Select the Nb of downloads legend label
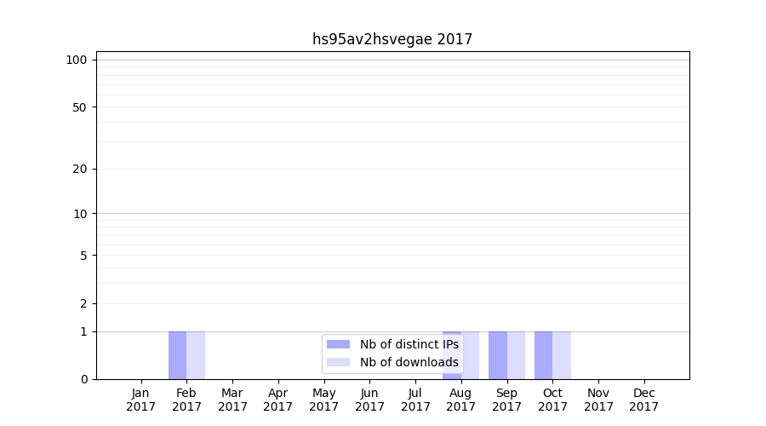This screenshot has width=766, height=426. pos(409,362)
